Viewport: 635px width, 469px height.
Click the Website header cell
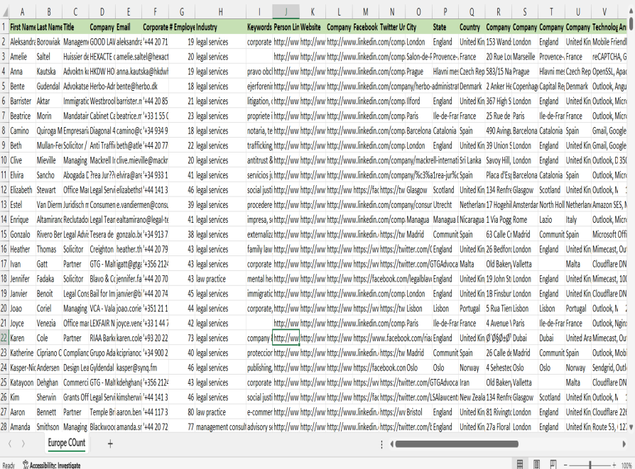point(313,27)
